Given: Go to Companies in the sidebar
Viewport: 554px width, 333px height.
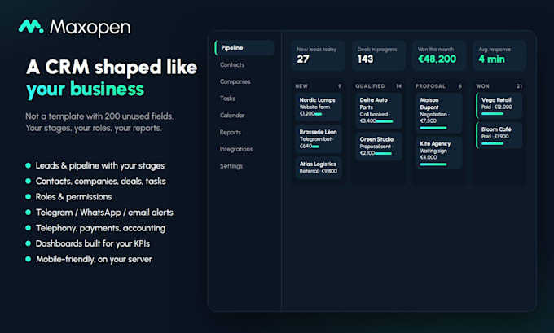Looking at the screenshot, I should 235,81.
